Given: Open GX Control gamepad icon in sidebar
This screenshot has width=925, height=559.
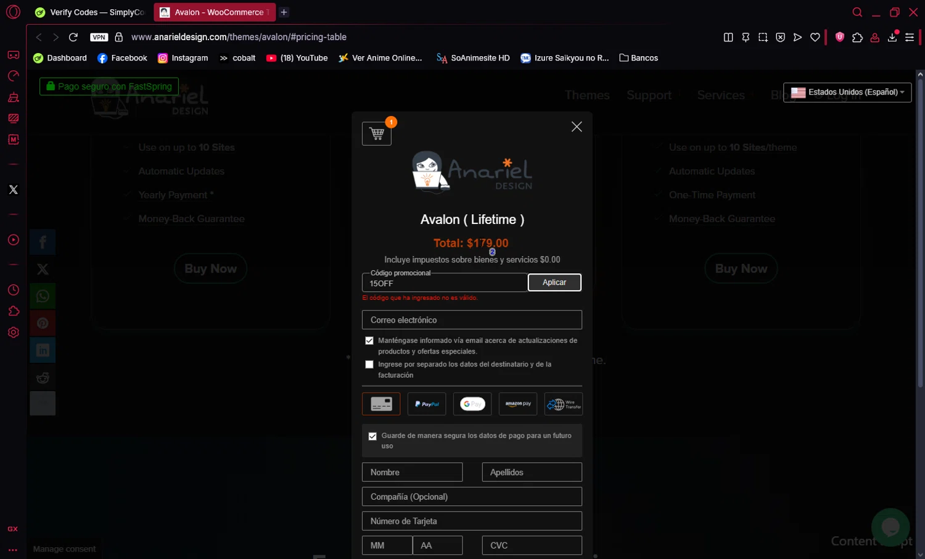Looking at the screenshot, I should [x=13, y=55].
